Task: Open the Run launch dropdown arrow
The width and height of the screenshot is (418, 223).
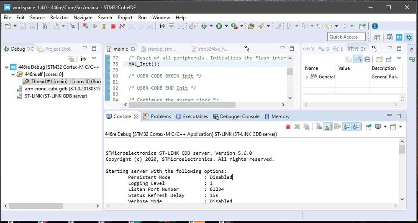Action: point(226,26)
